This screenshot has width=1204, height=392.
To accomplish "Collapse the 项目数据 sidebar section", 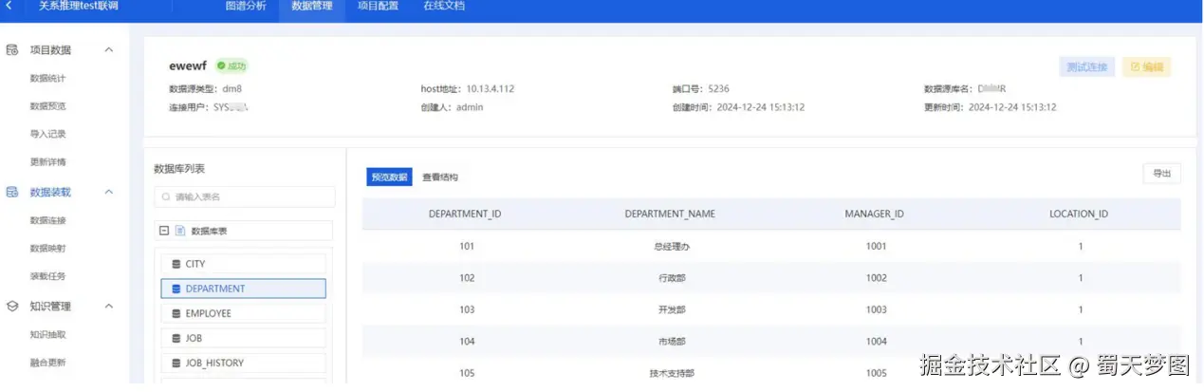I will coord(108,49).
